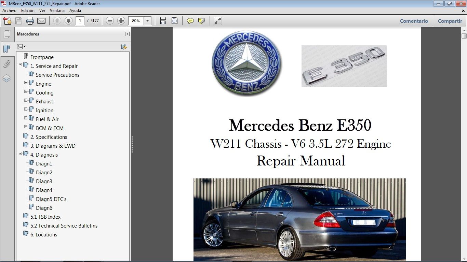The height and width of the screenshot is (262, 467).
Task: Toggle the Bookmarks panel tab
Action: [7, 49]
